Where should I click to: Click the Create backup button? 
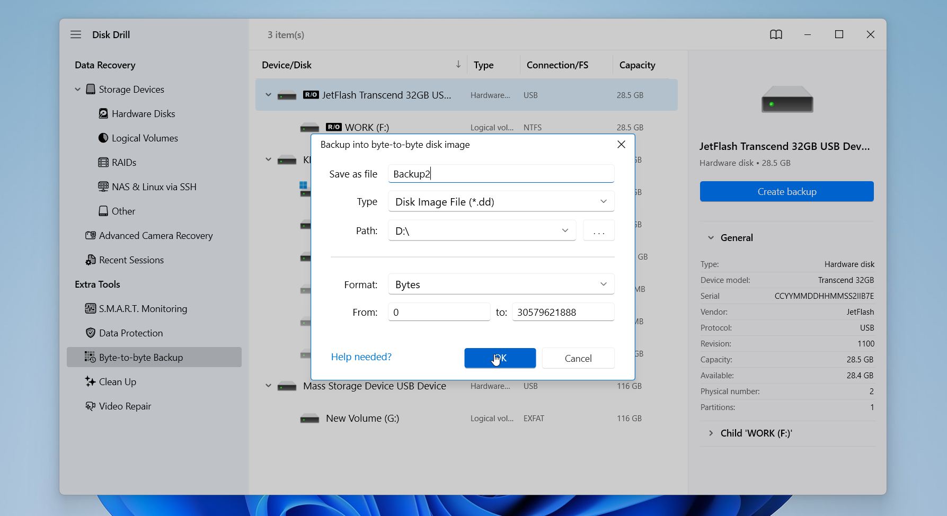pyautogui.click(x=786, y=191)
